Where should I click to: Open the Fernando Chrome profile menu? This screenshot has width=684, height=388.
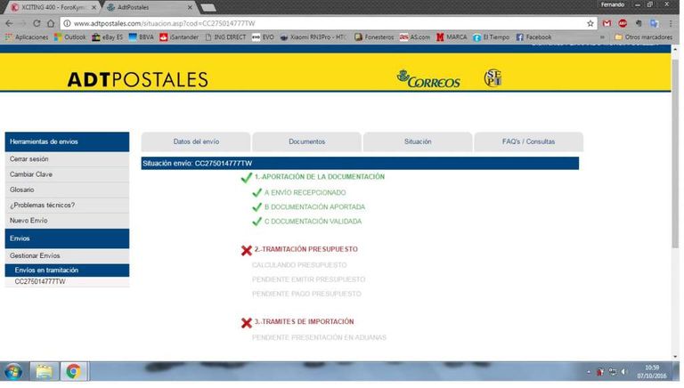613,5
